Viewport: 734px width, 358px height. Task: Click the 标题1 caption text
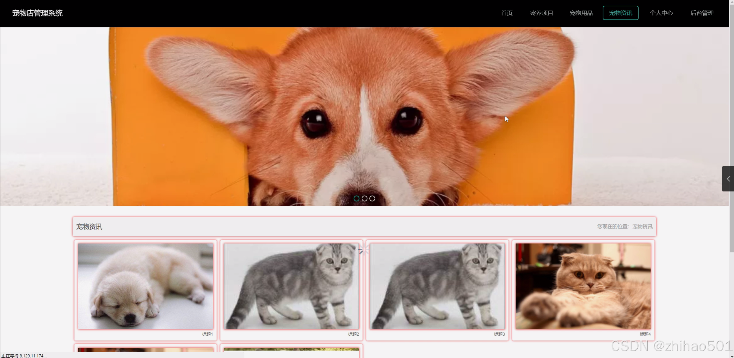click(x=207, y=334)
